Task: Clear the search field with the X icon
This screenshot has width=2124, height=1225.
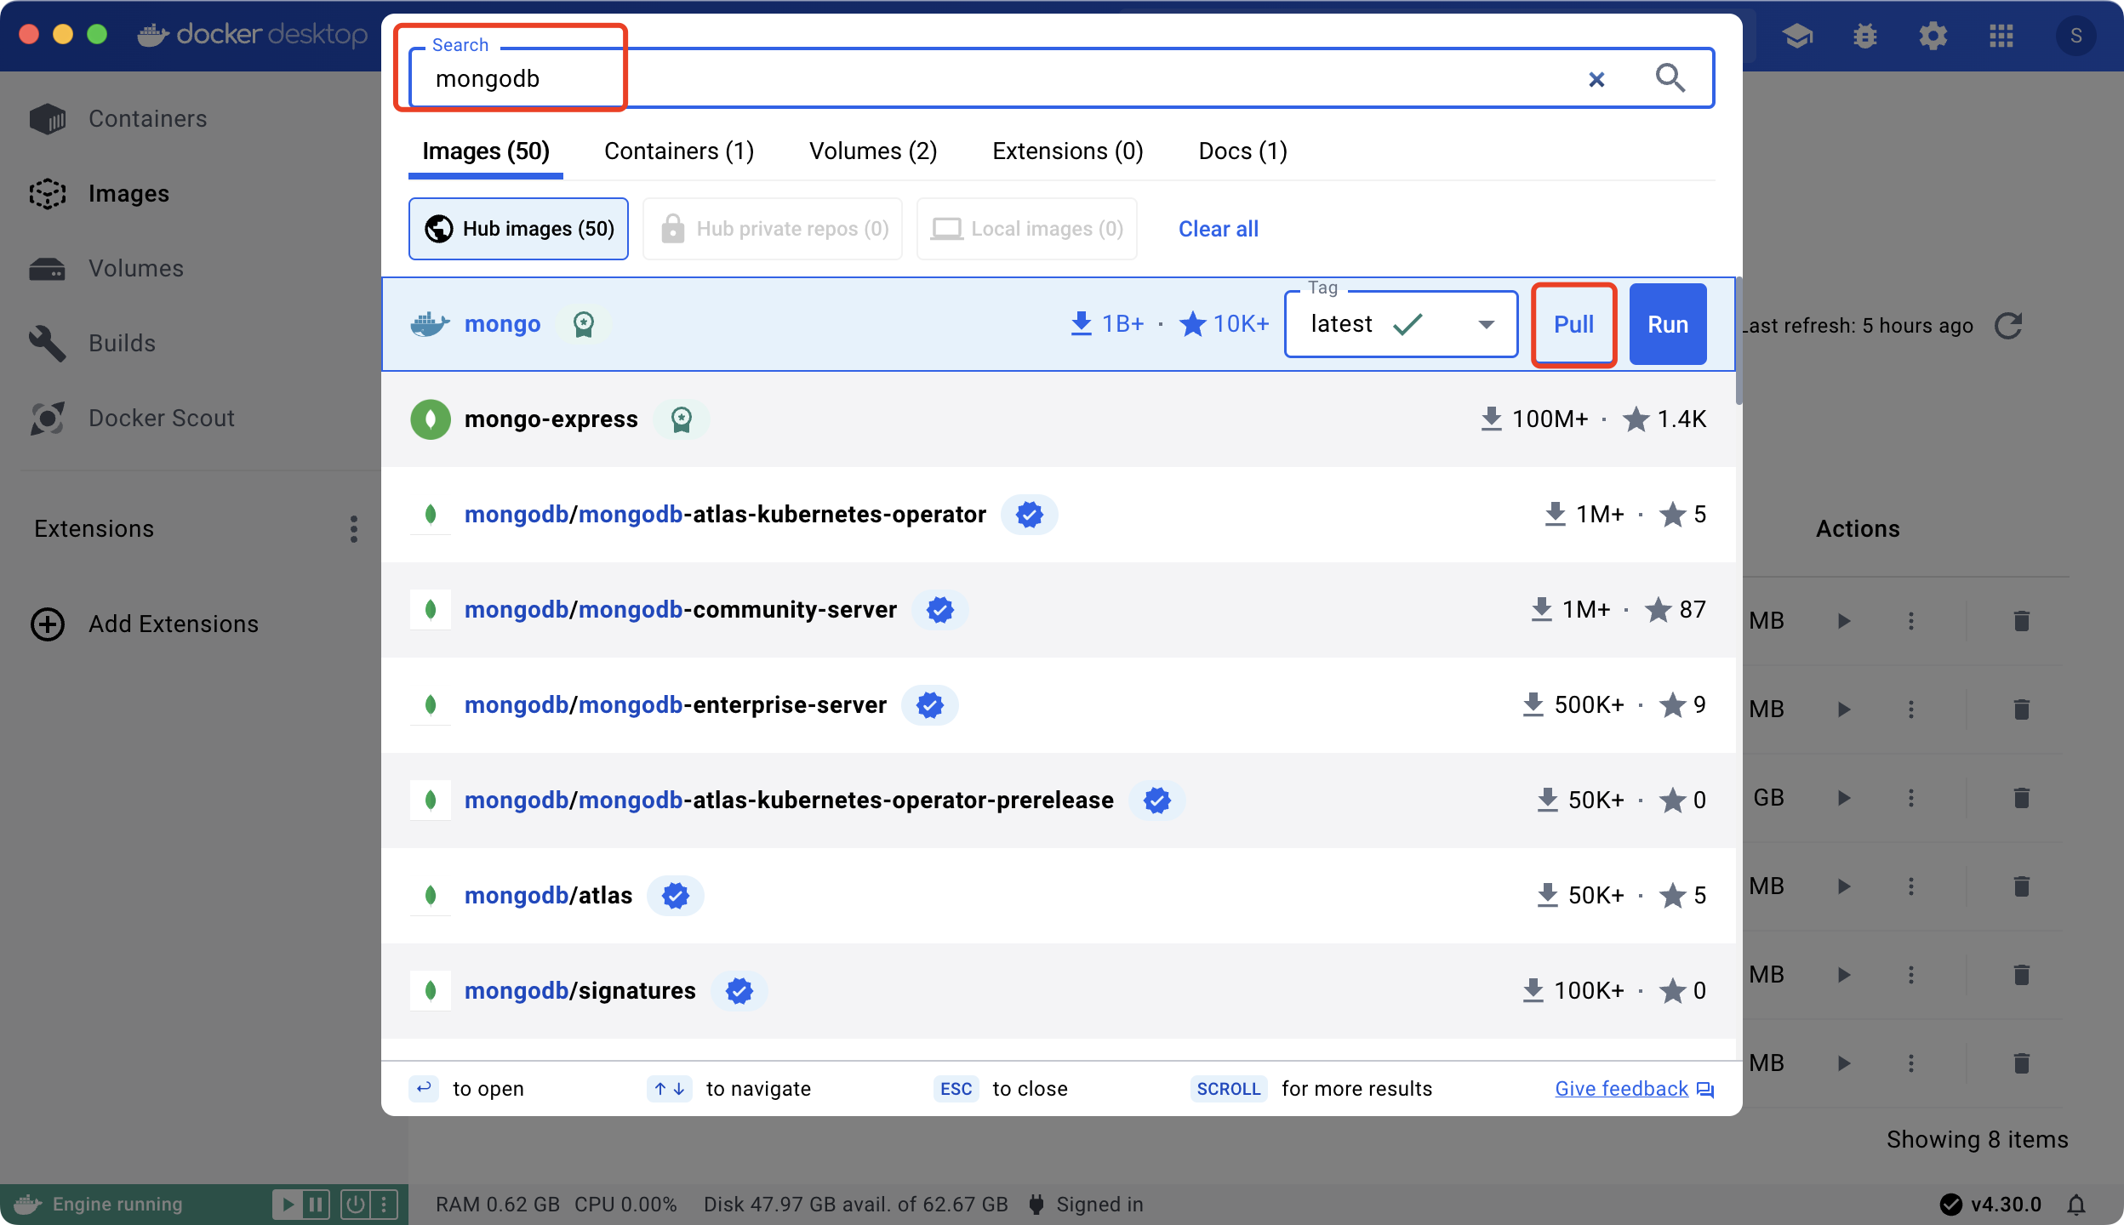Action: click(x=1596, y=79)
